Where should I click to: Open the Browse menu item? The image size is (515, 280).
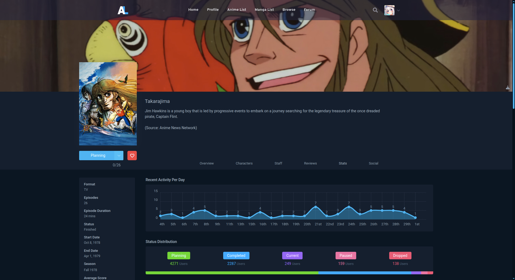pyautogui.click(x=289, y=10)
